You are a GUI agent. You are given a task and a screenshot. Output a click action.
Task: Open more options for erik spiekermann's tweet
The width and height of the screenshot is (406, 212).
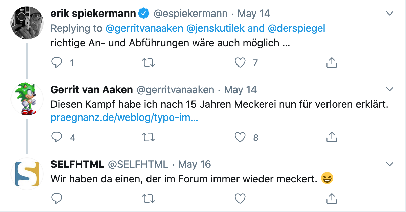tap(390, 14)
